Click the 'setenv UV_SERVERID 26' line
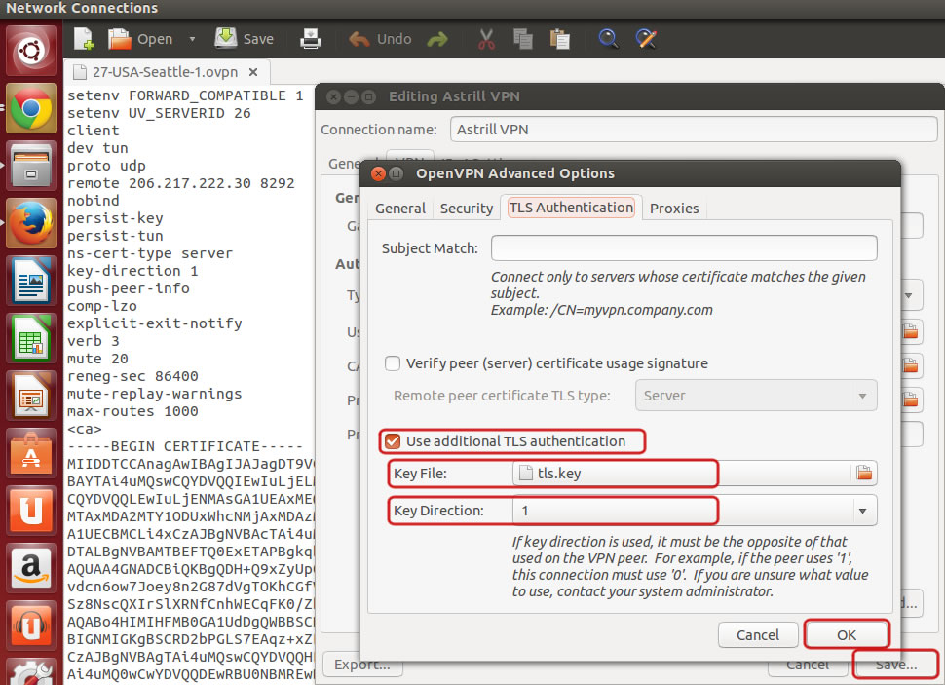945x685 pixels. (159, 113)
